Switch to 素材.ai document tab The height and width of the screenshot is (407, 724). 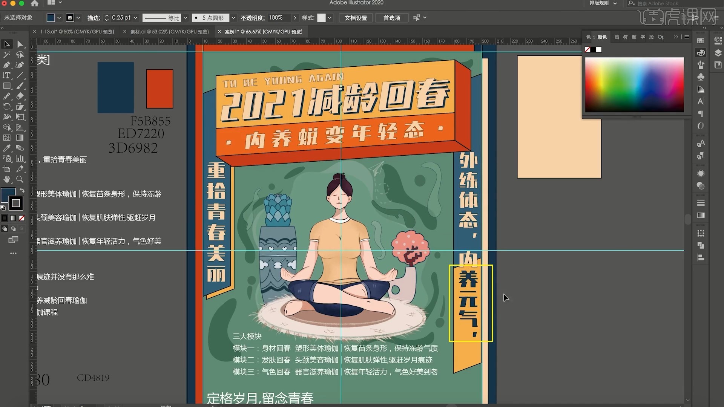pos(169,32)
